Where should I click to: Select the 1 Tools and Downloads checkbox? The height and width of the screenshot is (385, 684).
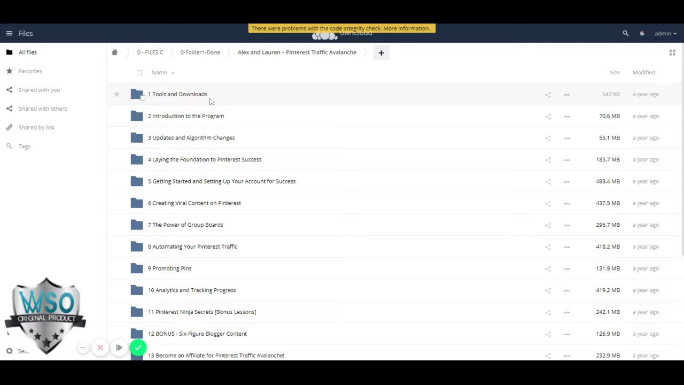point(143,97)
